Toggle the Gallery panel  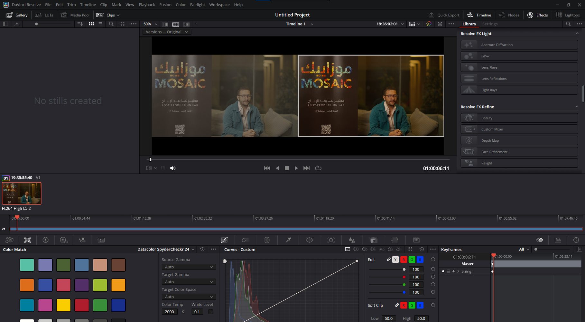click(x=17, y=15)
